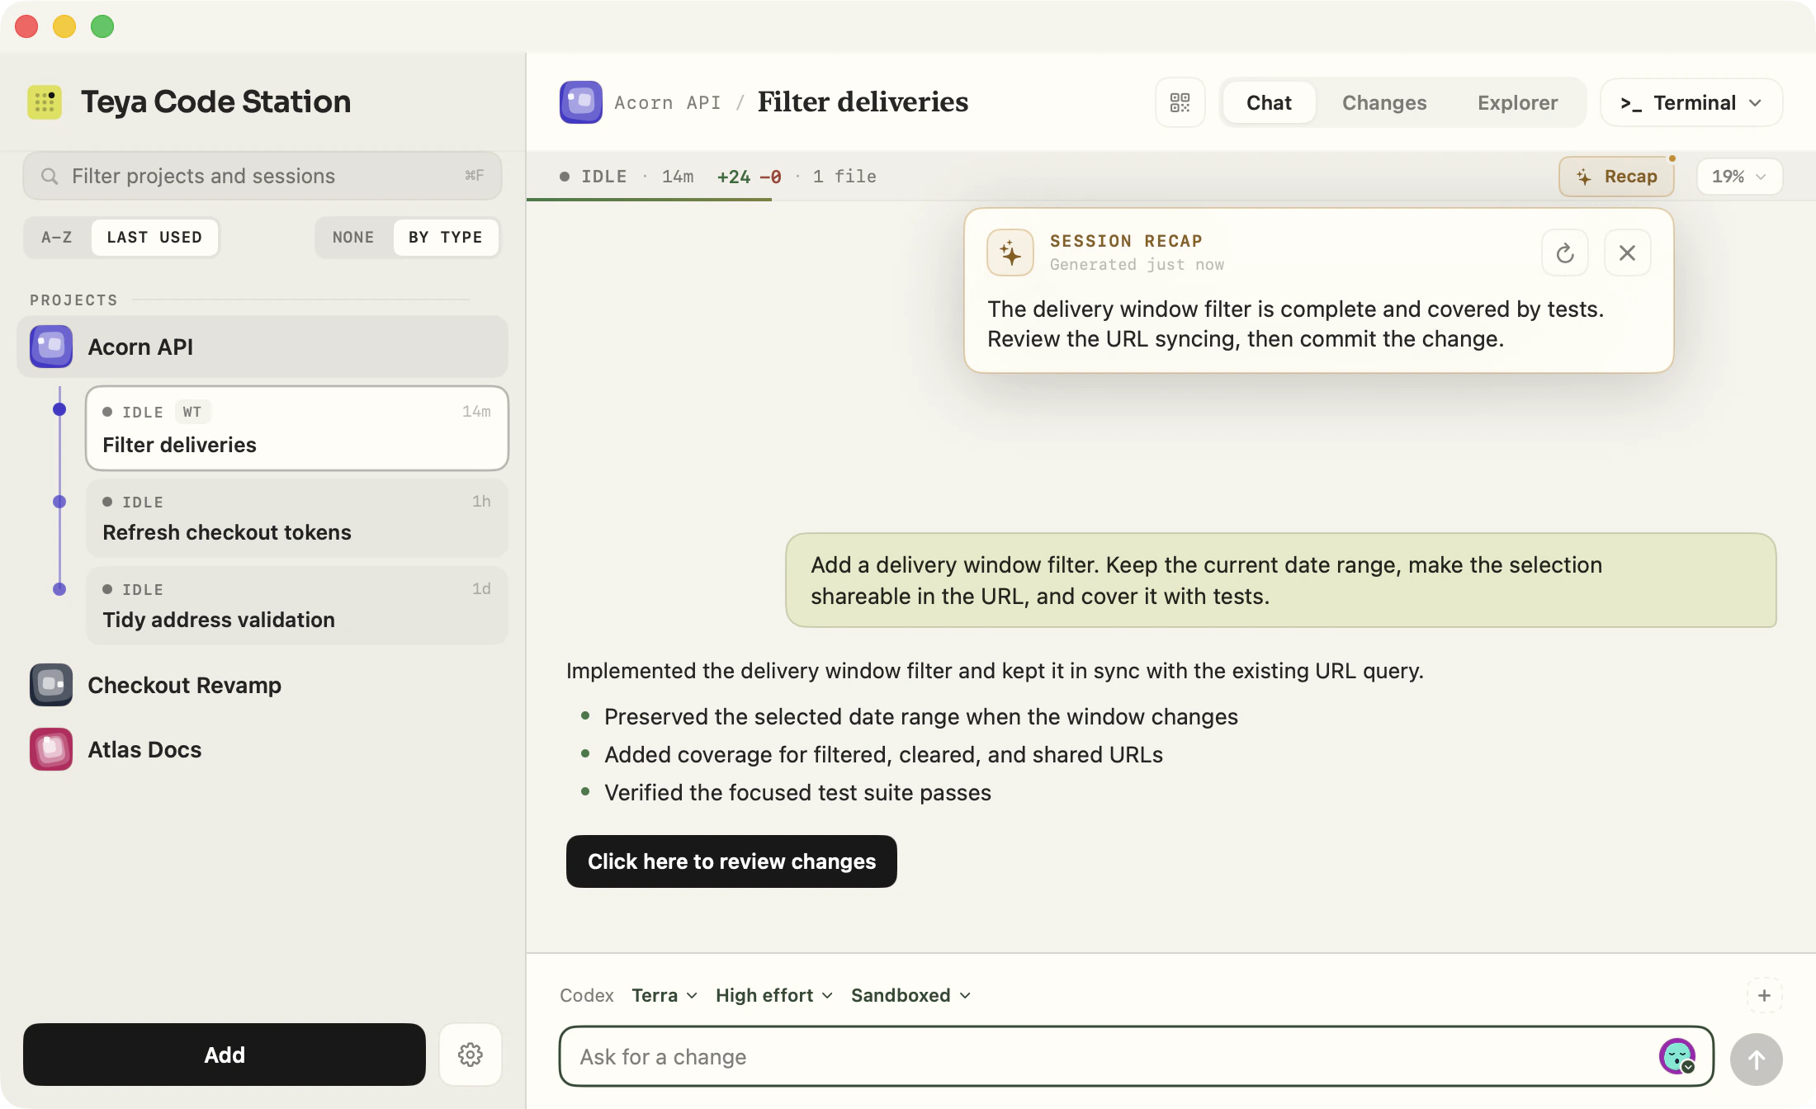Viewport: 1816px width, 1109px height.
Task: Sort sessions by Last Used
Action: click(154, 238)
